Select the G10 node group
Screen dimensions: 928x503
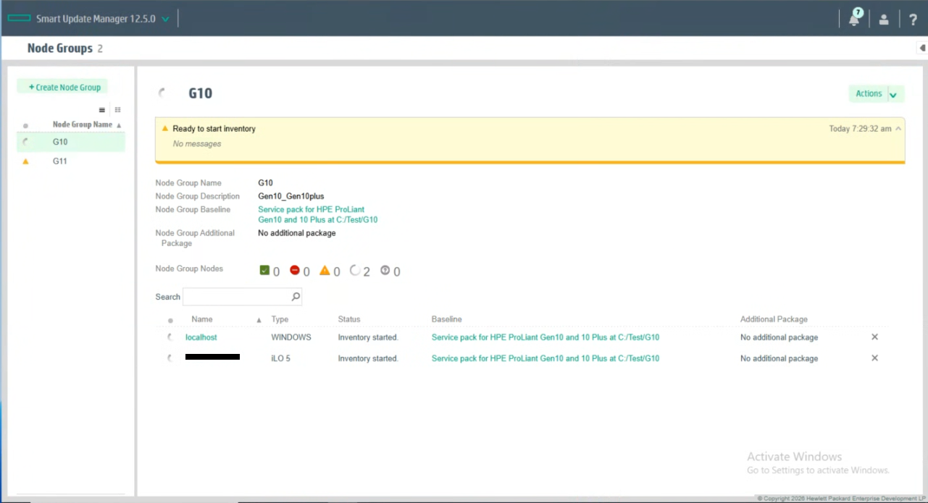click(71, 142)
